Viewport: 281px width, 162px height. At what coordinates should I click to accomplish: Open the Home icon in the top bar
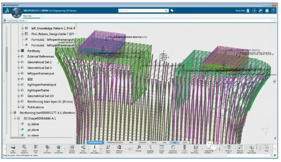tap(267, 11)
